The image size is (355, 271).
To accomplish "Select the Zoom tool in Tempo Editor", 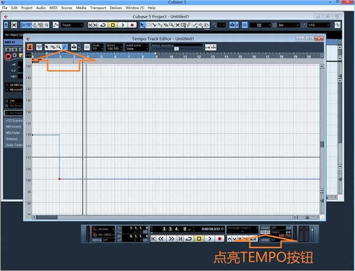I will click(59, 47).
